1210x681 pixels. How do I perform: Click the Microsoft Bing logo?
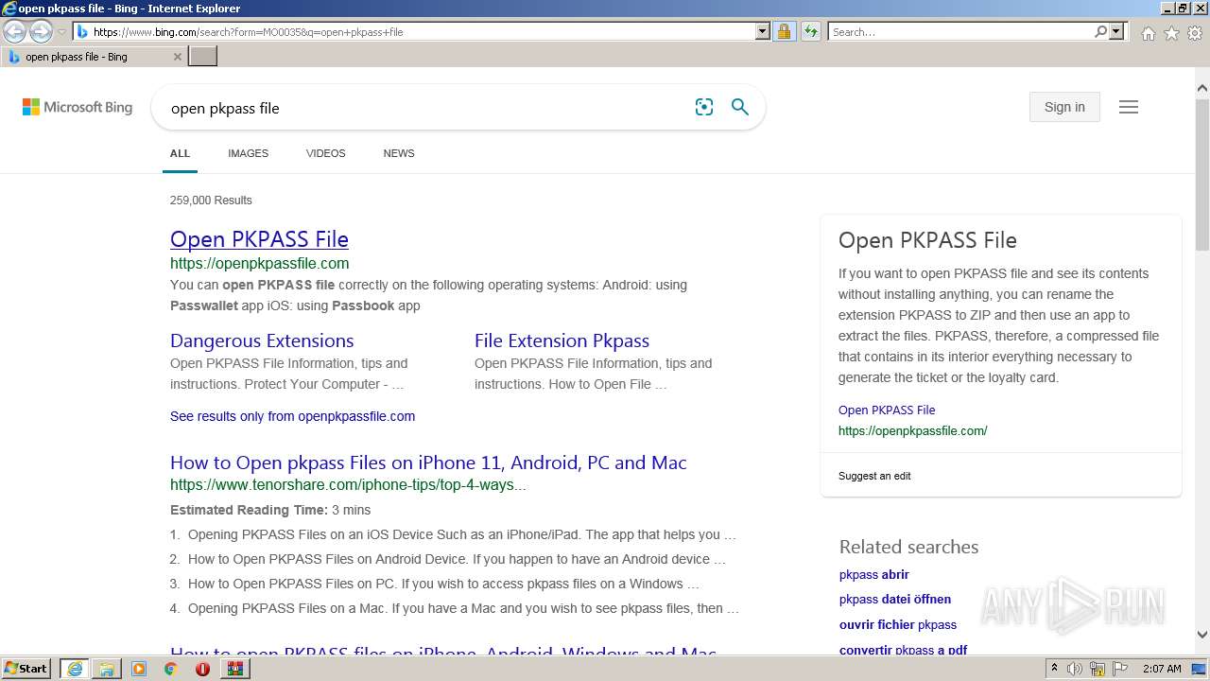tap(78, 108)
